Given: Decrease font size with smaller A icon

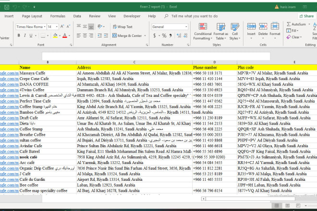Looking at the screenshot, I should [x=68, y=26].
